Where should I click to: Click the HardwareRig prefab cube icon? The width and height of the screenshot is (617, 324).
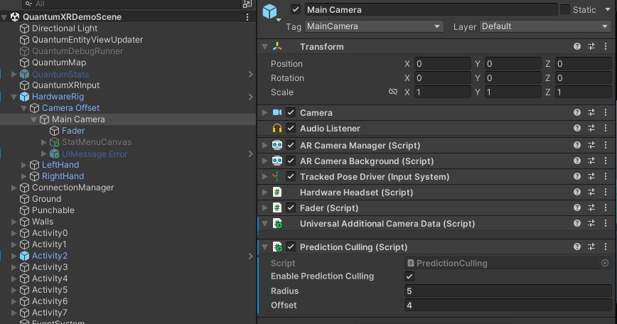pyautogui.click(x=24, y=97)
